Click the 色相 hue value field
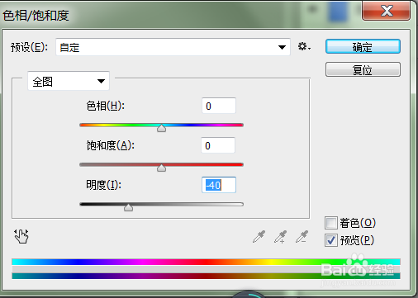Image resolution: width=418 pixels, height=298 pixels. tap(219, 106)
